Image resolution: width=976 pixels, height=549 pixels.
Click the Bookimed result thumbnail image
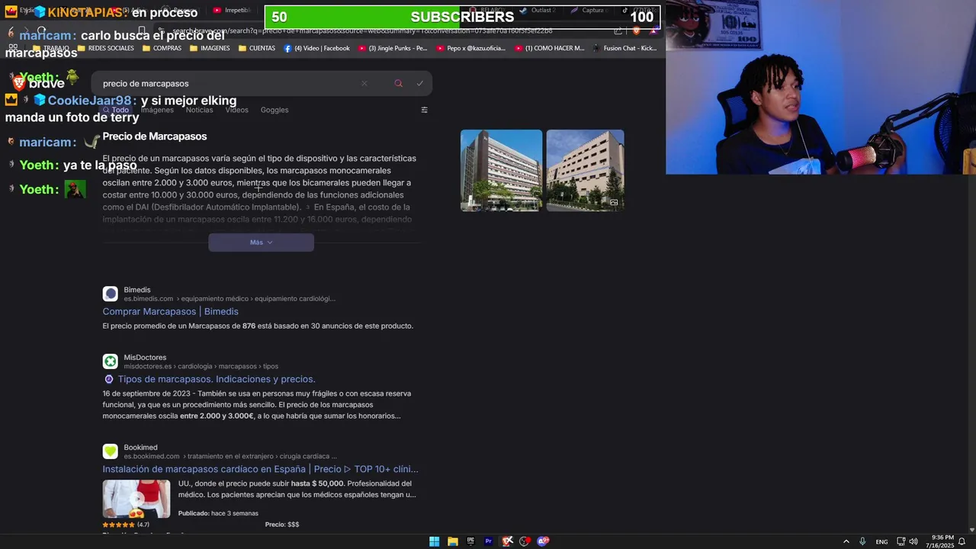pos(136,499)
